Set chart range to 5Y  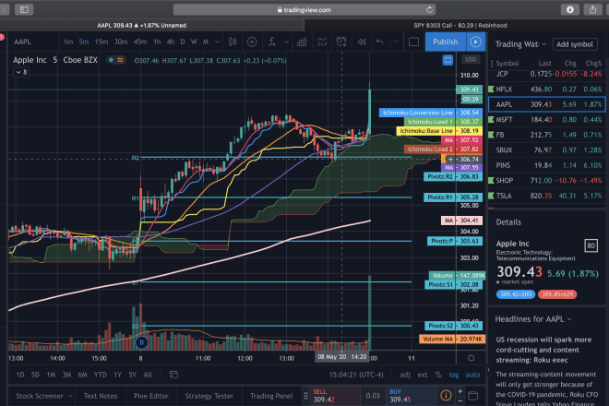tap(133, 375)
